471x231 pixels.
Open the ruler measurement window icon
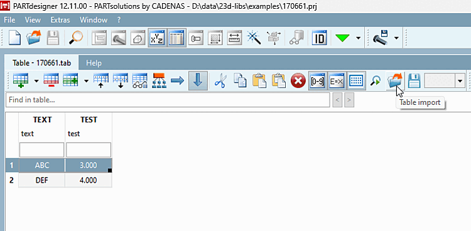235,38
